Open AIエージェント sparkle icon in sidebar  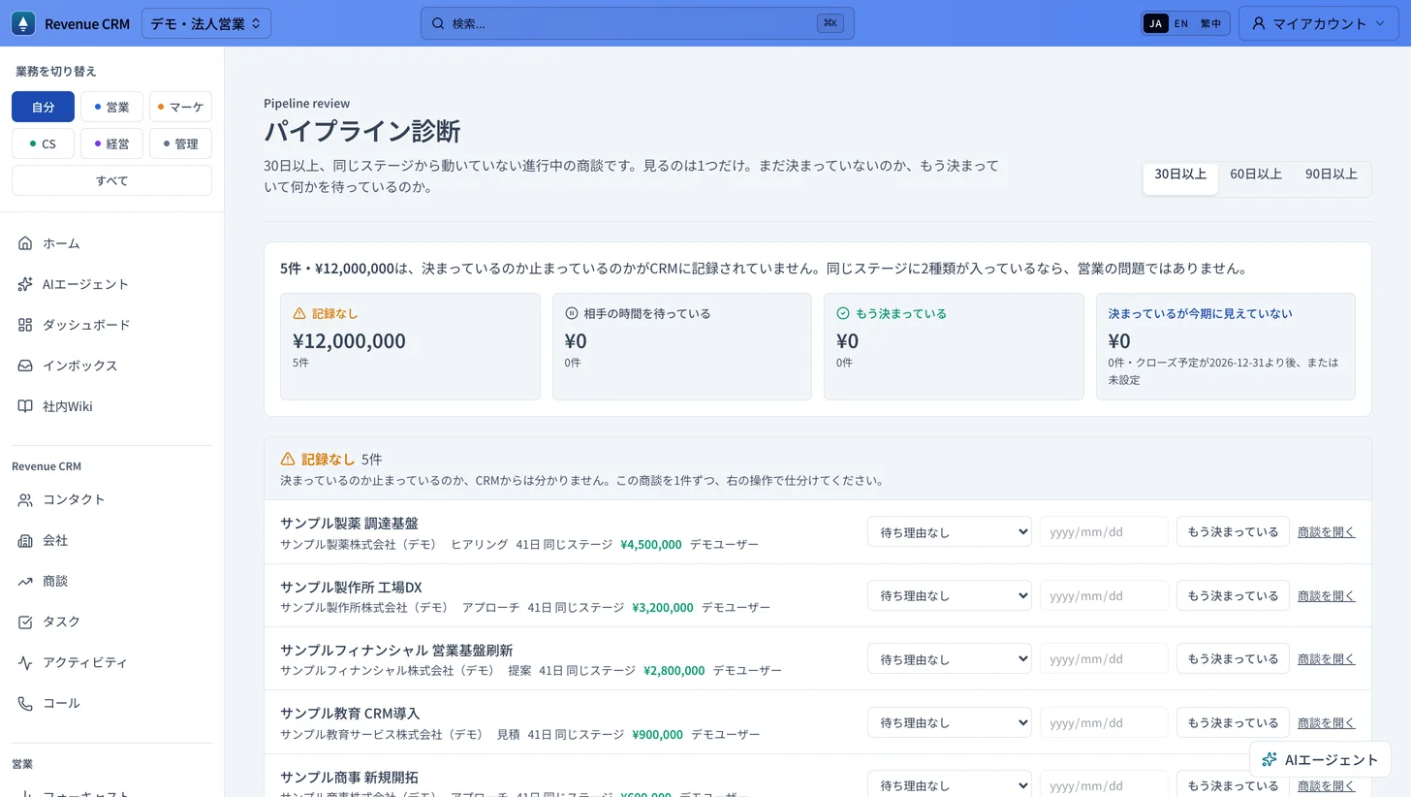pos(25,284)
